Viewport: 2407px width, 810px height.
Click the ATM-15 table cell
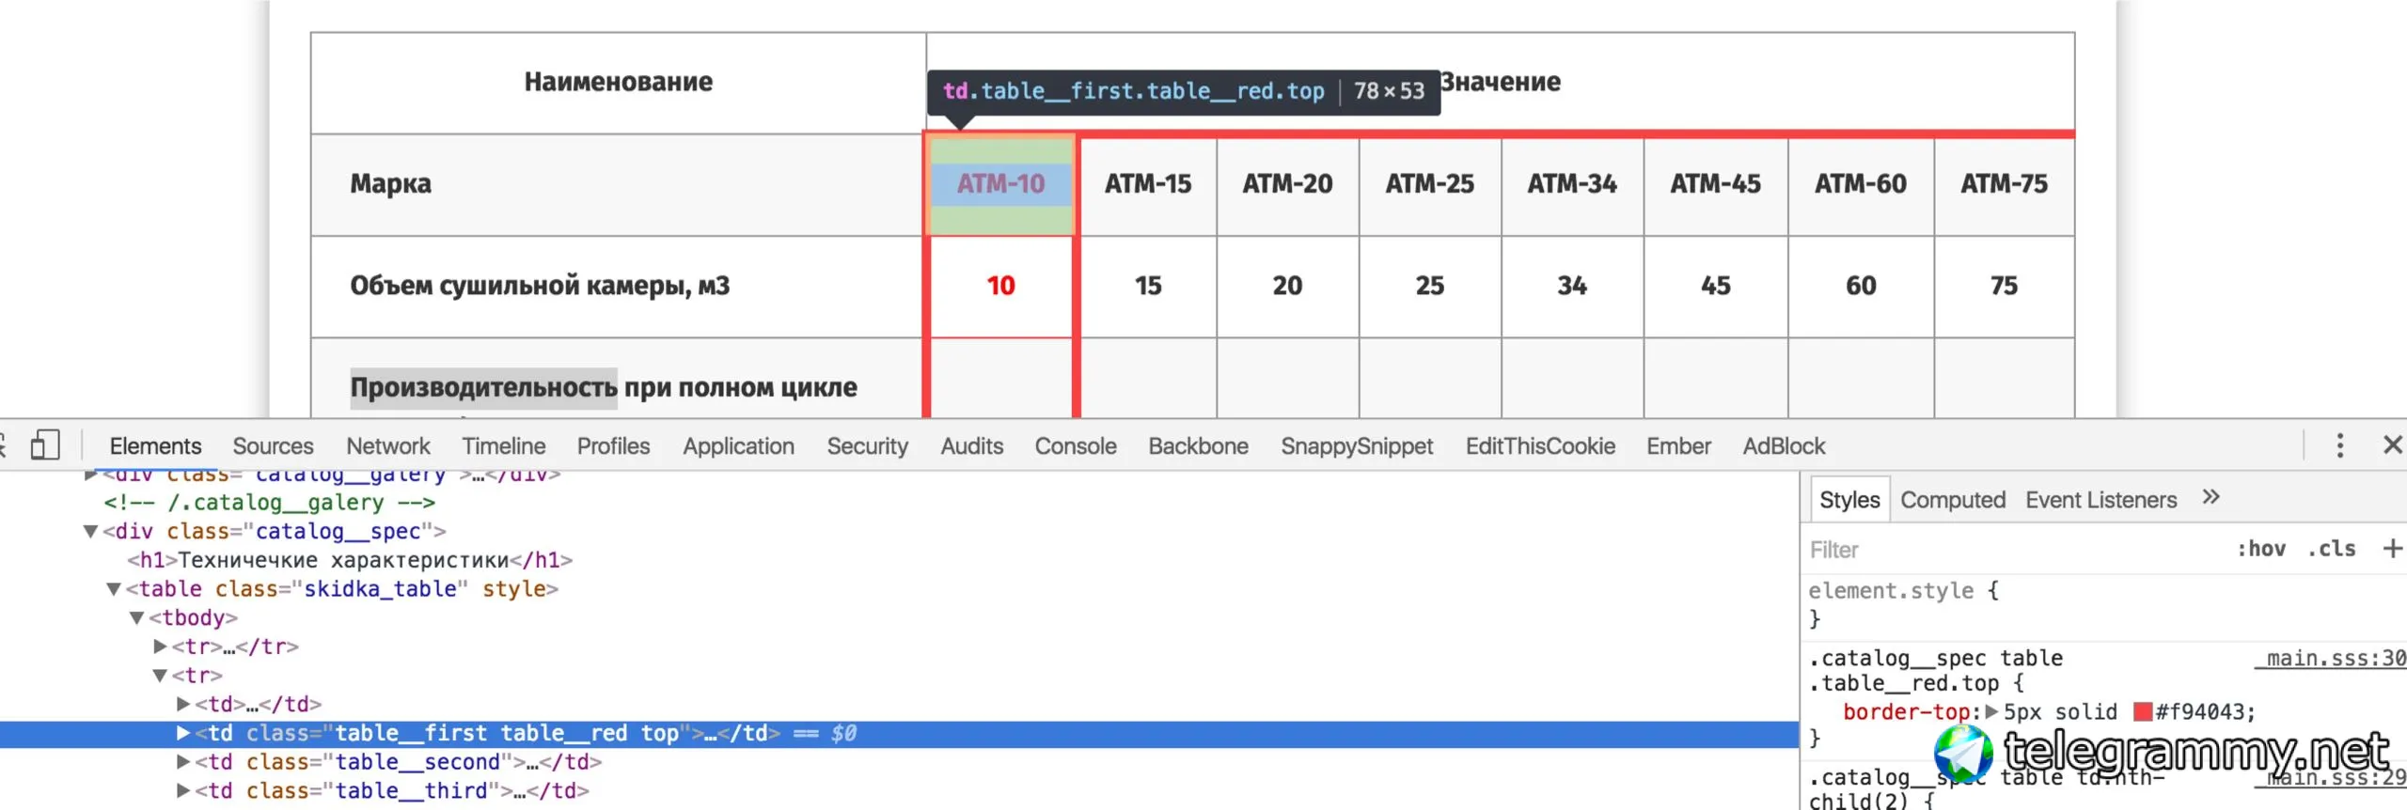tap(1148, 184)
